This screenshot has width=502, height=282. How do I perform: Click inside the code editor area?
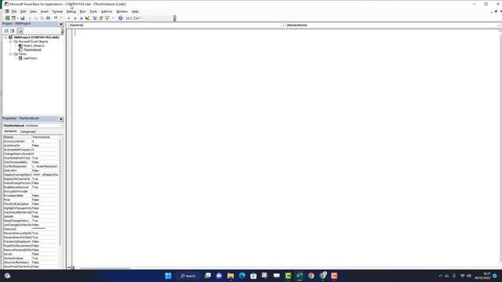(x=285, y=147)
